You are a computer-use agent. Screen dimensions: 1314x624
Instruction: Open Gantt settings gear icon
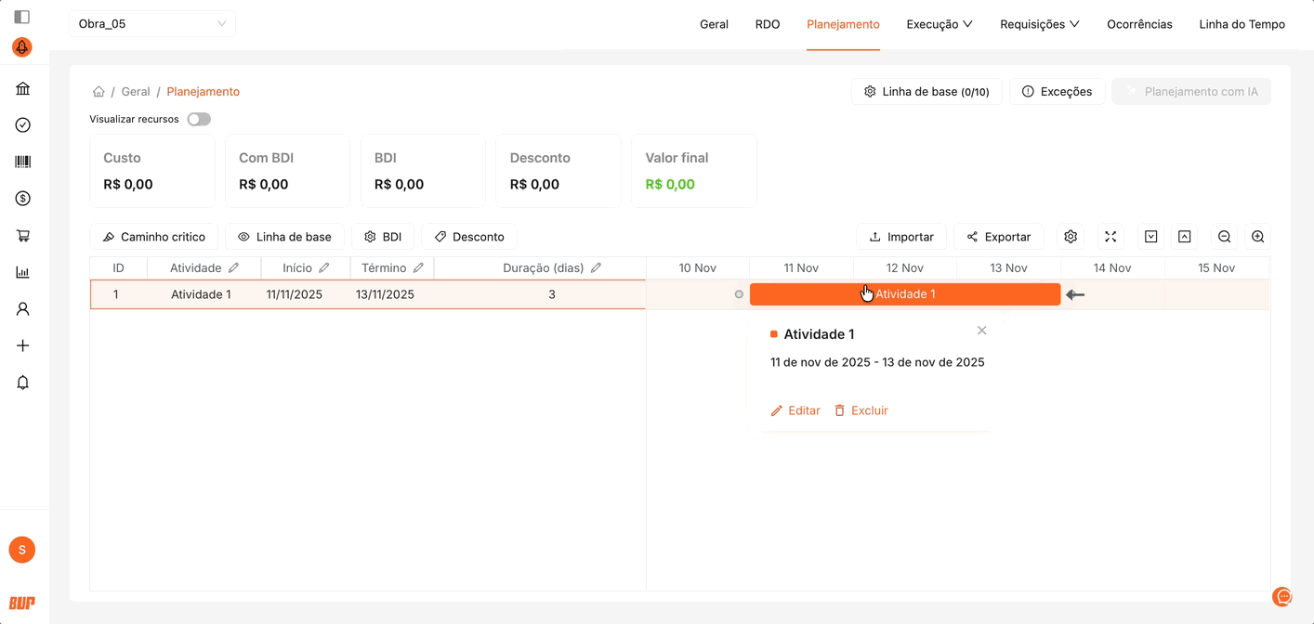pyautogui.click(x=1071, y=237)
